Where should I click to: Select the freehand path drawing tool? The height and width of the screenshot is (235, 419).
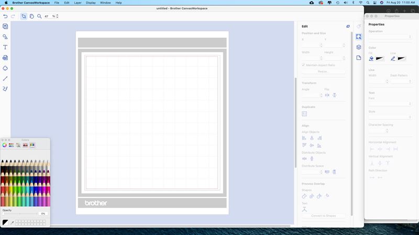point(5,89)
